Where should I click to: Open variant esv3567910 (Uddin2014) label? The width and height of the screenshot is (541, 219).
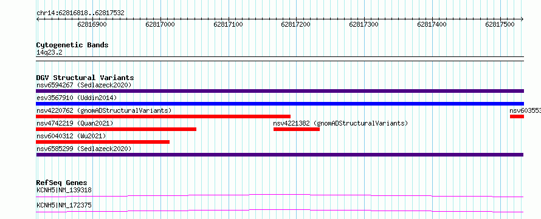[77, 98]
